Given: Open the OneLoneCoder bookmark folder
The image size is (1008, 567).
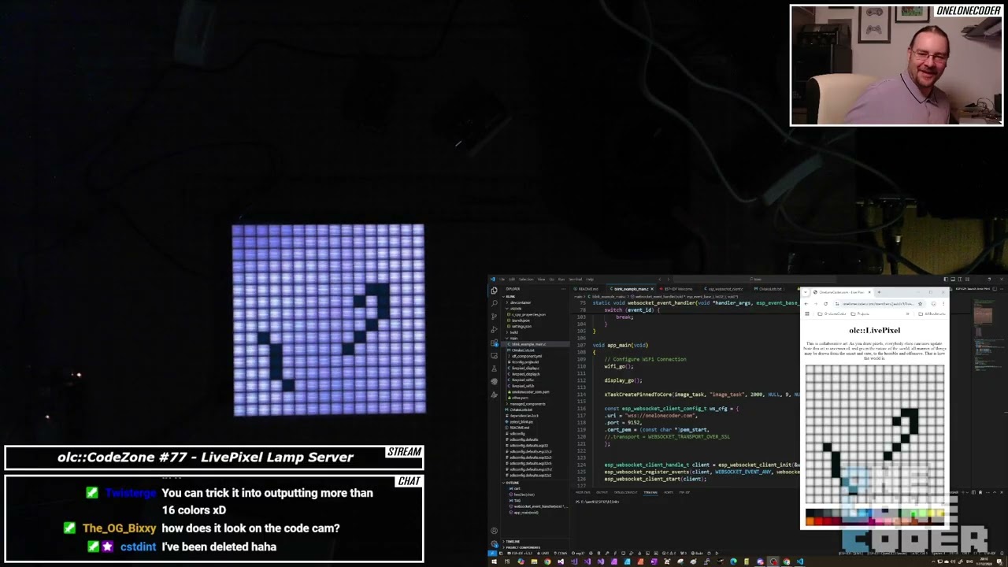Looking at the screenshot, I should coord(832,313).
